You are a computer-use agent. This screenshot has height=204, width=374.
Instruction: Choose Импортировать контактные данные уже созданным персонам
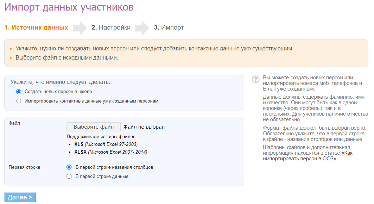19,101
